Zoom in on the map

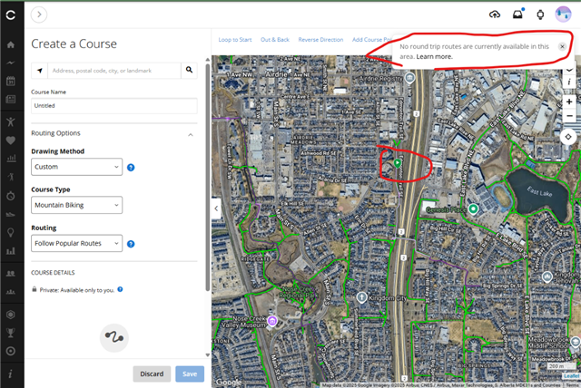pyautogui.click(x=568, y=102)
